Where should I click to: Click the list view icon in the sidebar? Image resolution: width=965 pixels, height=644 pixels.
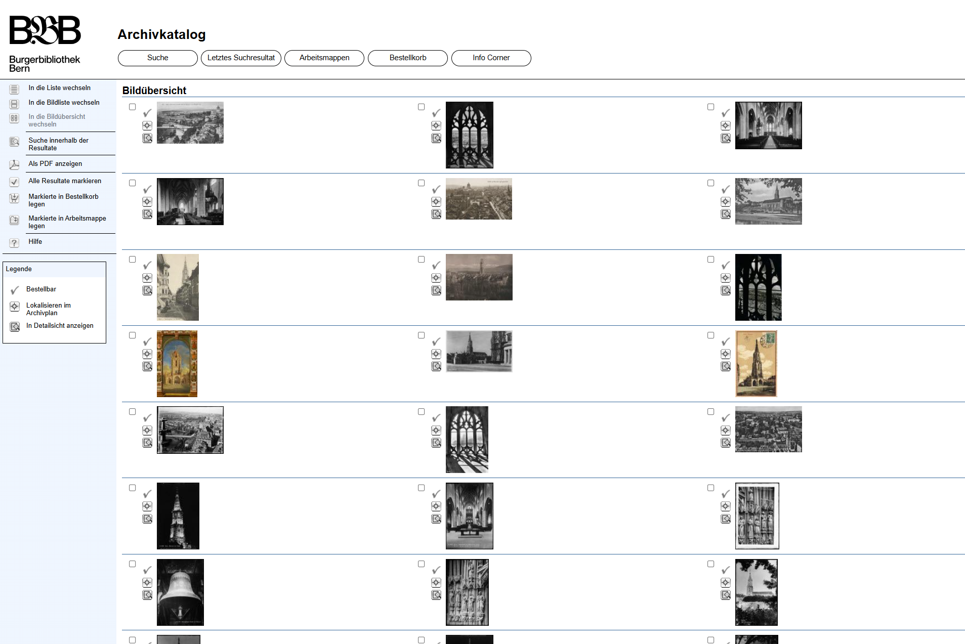click(14, 90)
